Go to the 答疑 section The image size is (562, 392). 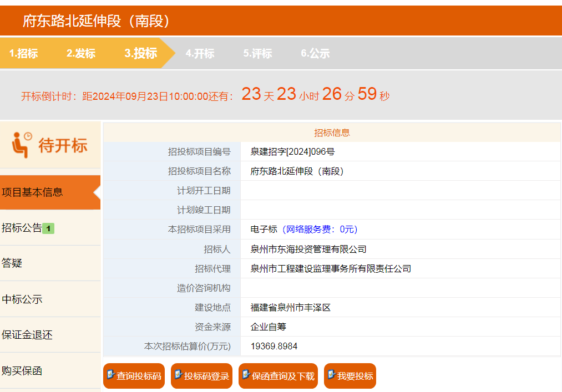tap(12, 263)
